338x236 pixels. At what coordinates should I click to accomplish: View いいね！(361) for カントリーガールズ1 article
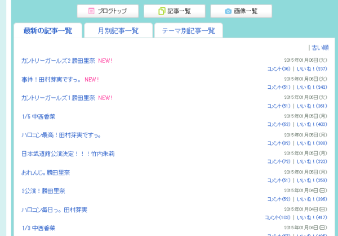click(x=312, y=106)
